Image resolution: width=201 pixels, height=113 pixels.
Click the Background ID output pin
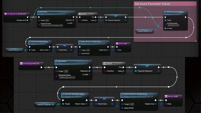coord(27,20)
